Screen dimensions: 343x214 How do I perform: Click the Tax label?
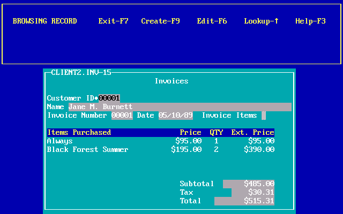click(187, 193)
